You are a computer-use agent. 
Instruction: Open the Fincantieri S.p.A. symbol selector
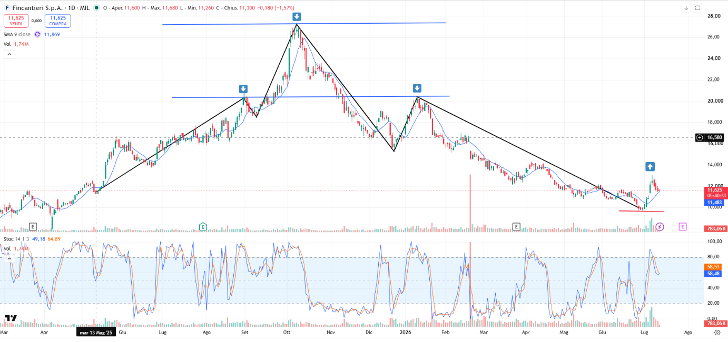coord(37,8)
